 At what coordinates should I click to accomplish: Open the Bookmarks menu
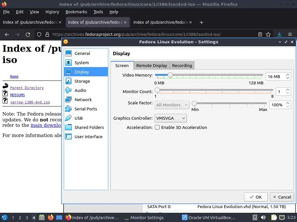76,12
